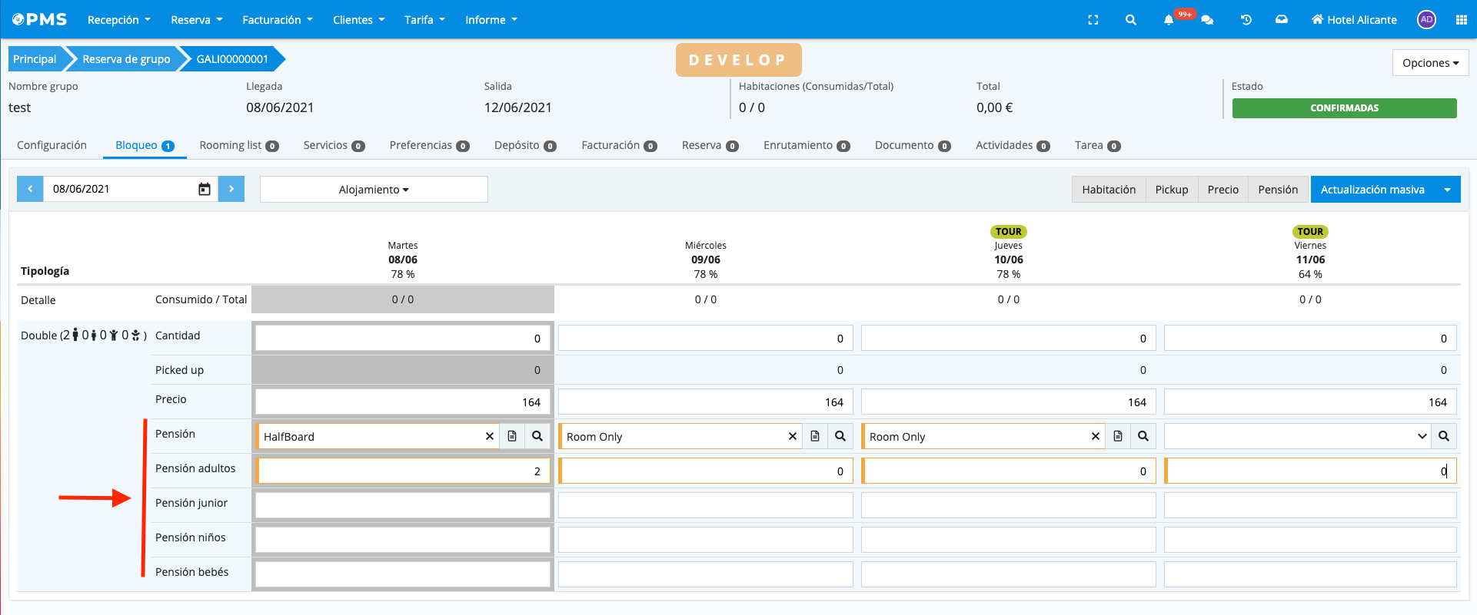The width and height of the screenshot is (1477, 615).
Task: Go to previous date with left arrow
Action: [x=30, y=189]
